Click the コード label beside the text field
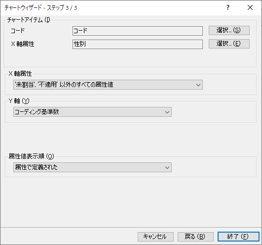 pyautogui.click(x=18, y=31)
